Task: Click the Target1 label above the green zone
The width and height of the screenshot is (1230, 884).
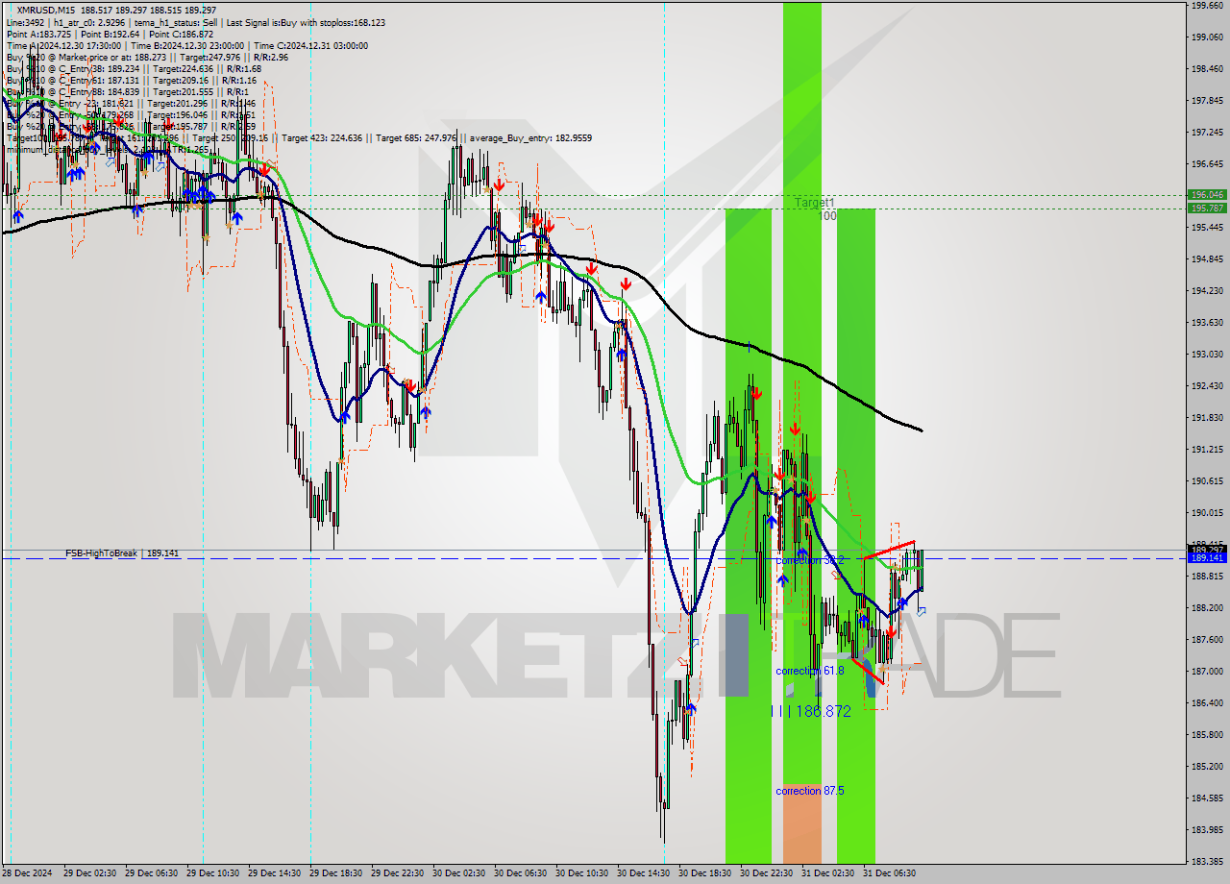Action: (814, 203)
